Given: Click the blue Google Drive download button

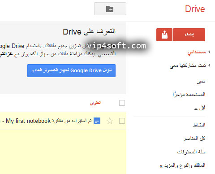Looking at the screenshot, I should pos(71,70).
